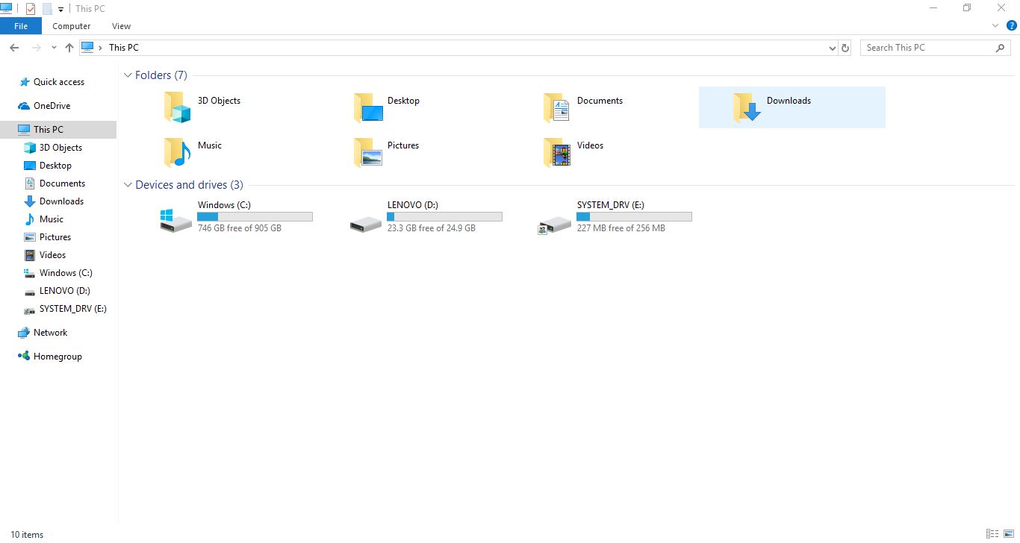
Task: Select the SYSTEM_DRV (E:) drive icon
Action: [555, 224]
